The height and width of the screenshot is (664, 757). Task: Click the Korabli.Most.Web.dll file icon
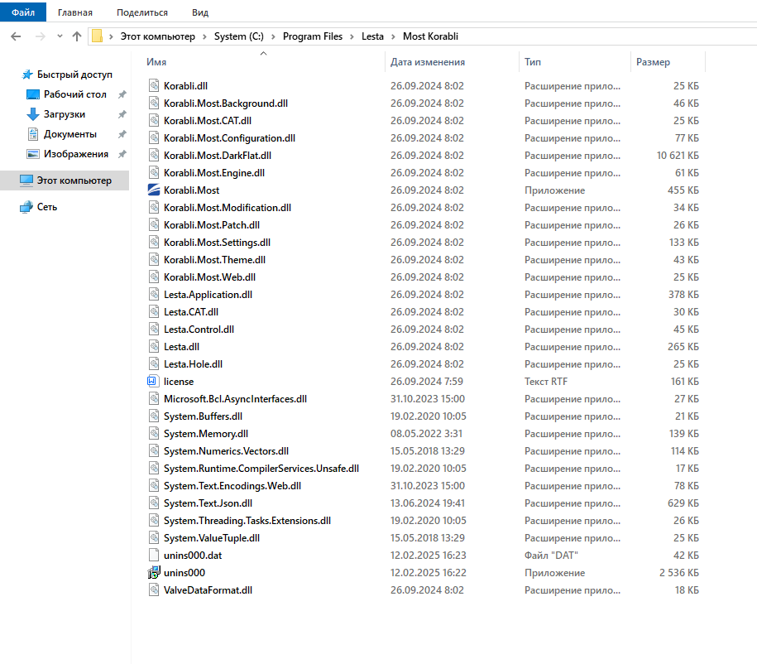(154, 277)
